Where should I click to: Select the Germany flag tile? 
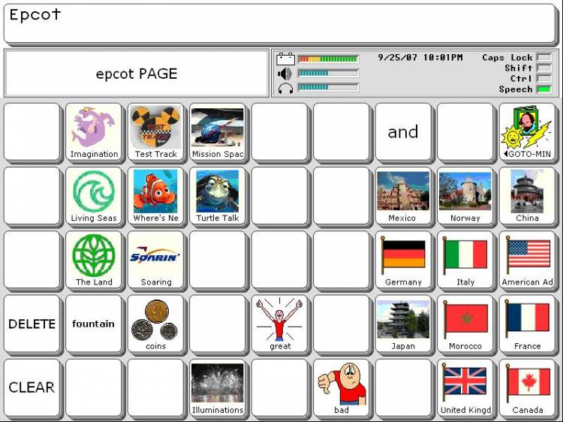pos(403,260)
